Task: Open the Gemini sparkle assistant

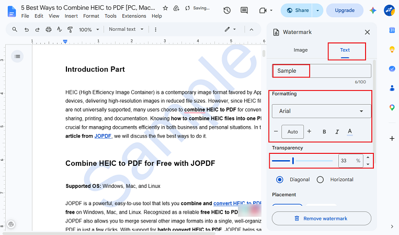Action: click(x=373, y=10)
